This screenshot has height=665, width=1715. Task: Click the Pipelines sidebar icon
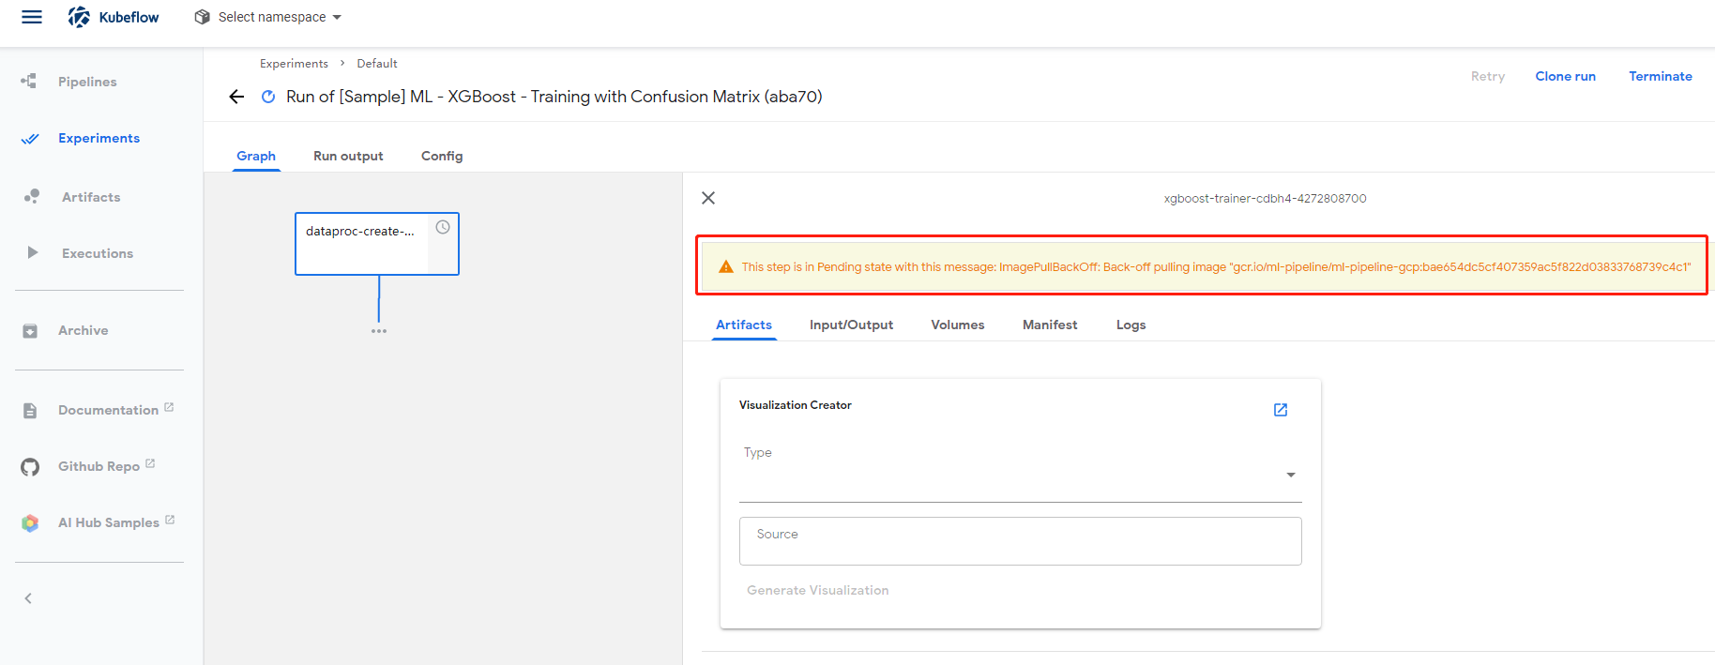point(29,82)
